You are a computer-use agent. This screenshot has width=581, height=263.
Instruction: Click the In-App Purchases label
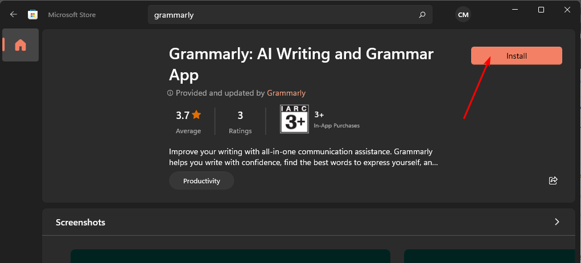336,126
